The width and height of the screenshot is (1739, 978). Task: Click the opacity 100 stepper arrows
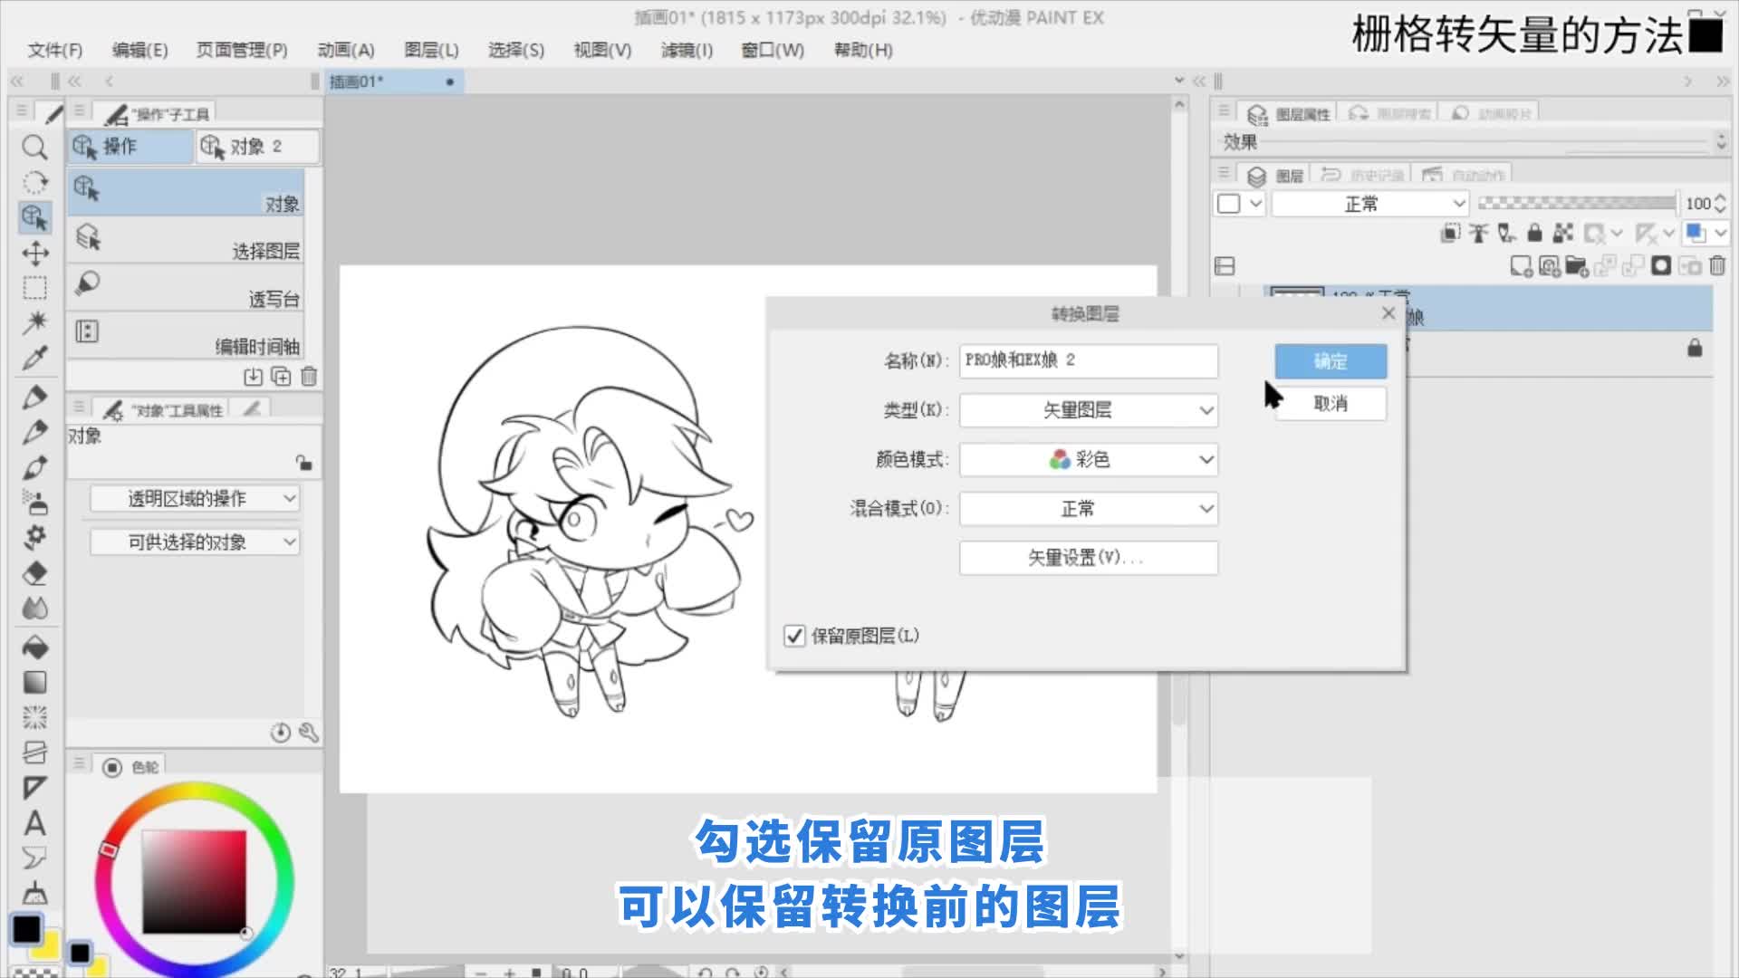click(x=1721, y=204)
